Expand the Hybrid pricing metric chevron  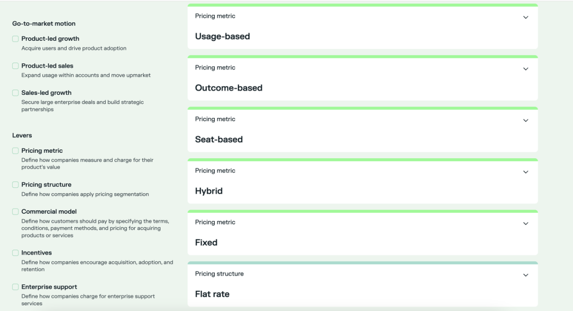(x=525, y=172)
